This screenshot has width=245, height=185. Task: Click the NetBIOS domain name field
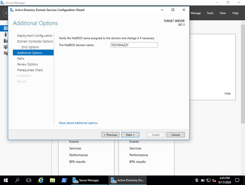tap(134, 45)
